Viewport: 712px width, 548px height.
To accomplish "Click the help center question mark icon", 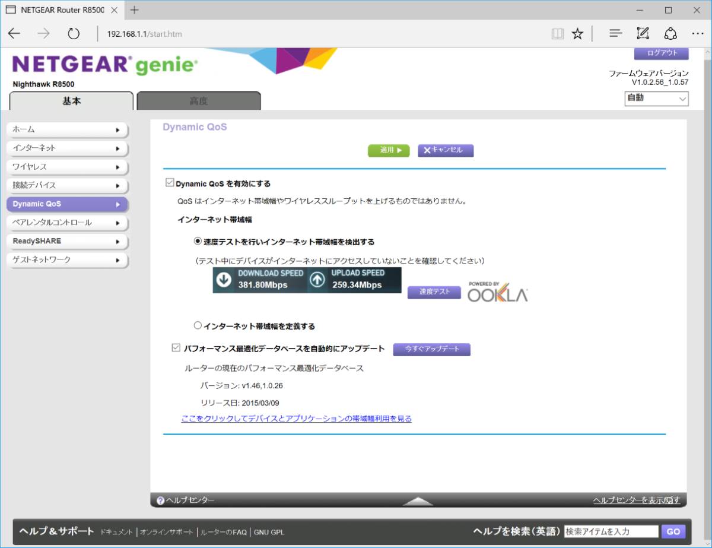I will tap(160, 501).
